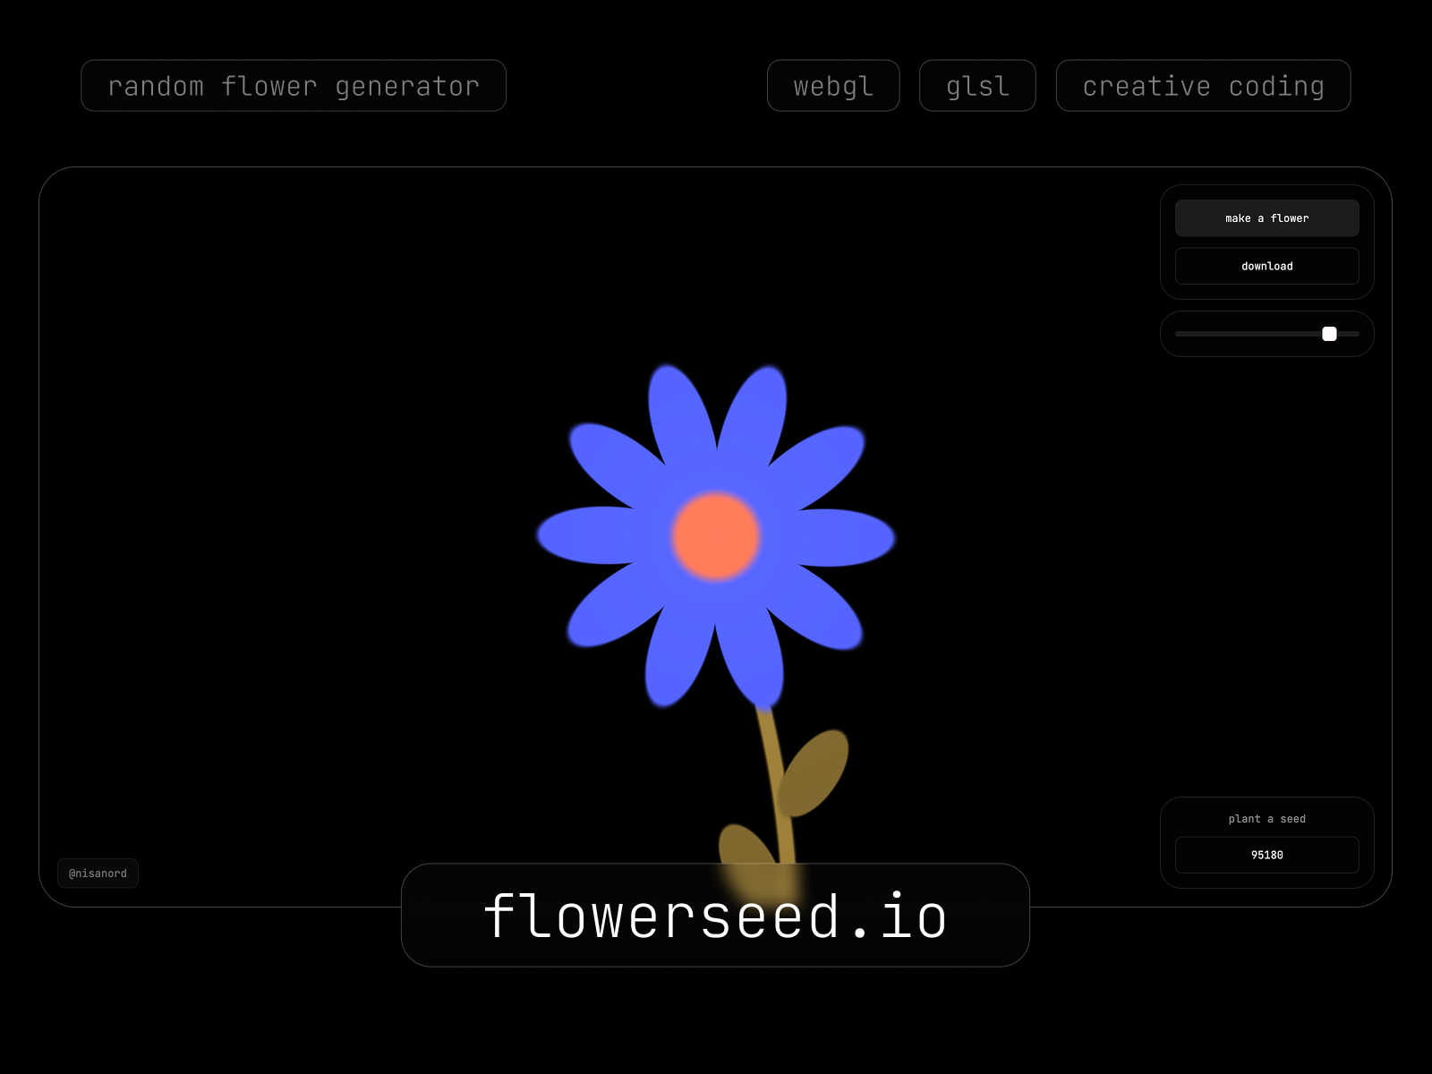Screen dimensions: 1432x1074
Task: Click the blue petal touching the stem
Action: 752,653
